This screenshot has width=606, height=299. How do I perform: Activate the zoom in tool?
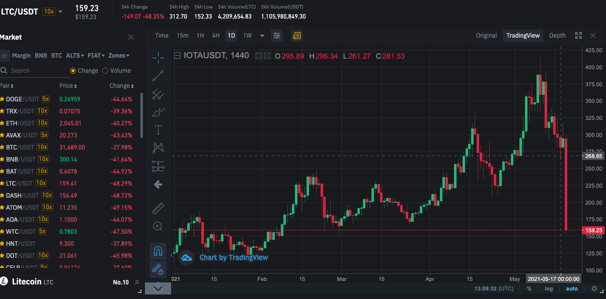click(158, 226)
